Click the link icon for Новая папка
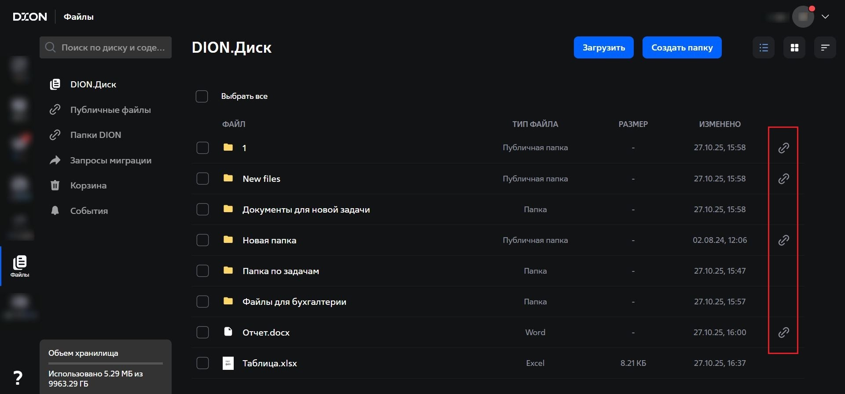Viewport: 845px width, 394px height. (783, 240)
